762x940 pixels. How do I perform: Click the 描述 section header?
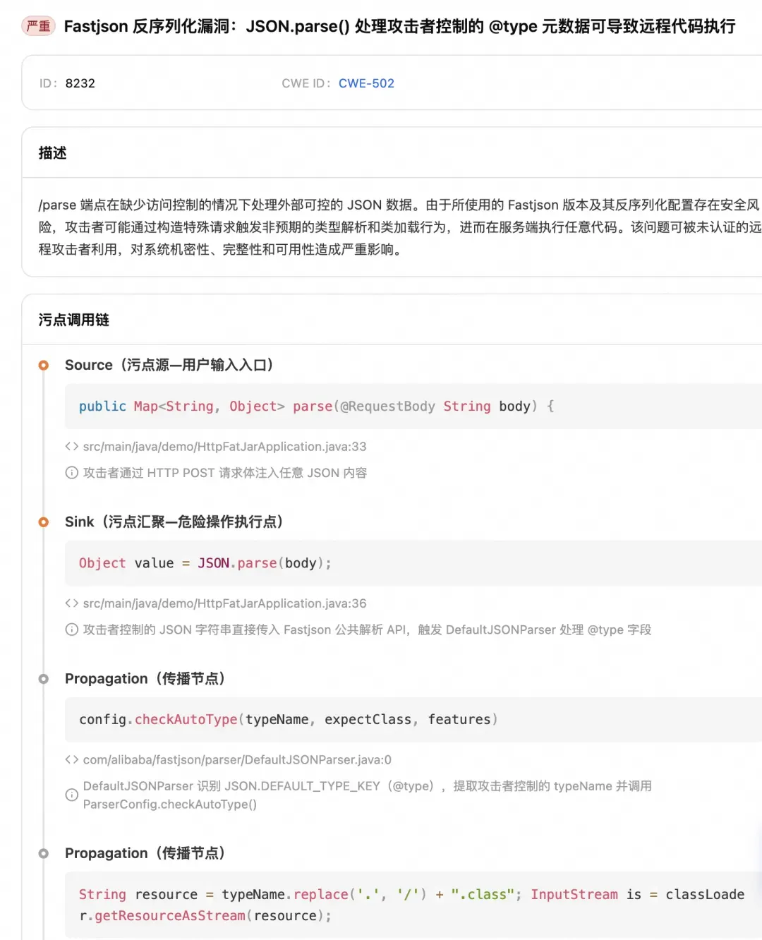(x=52, y=153)
